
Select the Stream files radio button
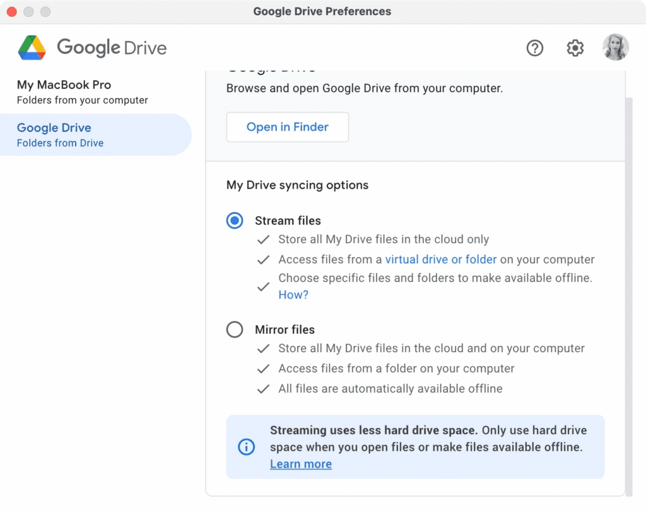(x=235, y=221)
